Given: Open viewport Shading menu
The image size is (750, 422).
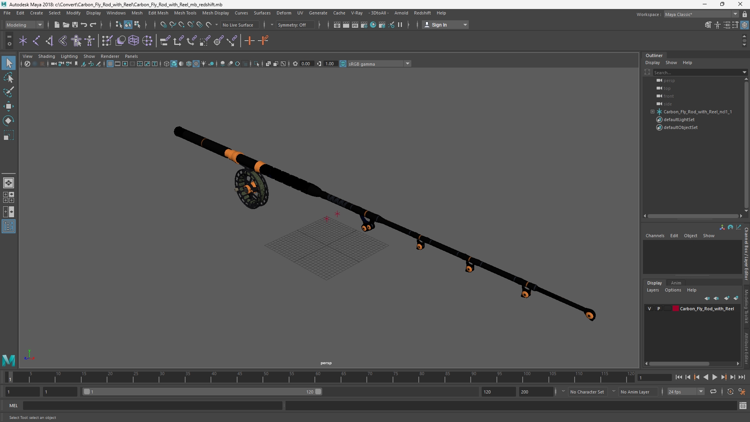Looking at the screenshot, I should (46, 56).
